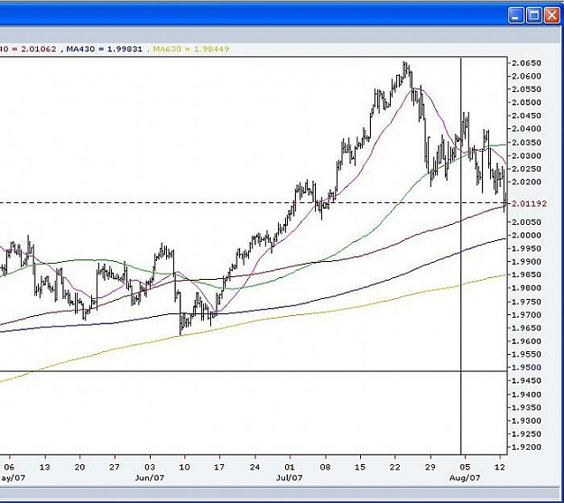The width and height of the screenshot is (564, 503).
Task: Click the 2.0650 price axis label
Action: point(526,63)
